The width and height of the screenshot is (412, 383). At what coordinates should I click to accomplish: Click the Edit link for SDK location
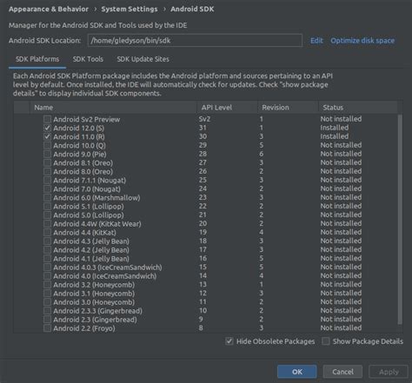pos(316,41)
